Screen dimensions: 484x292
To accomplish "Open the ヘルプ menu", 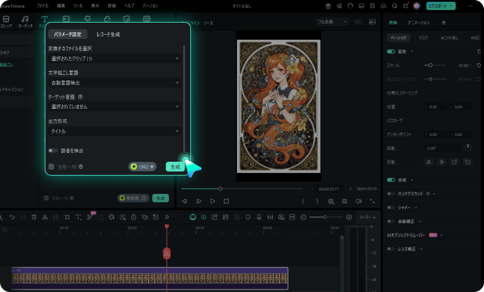I will pos(129,6).
